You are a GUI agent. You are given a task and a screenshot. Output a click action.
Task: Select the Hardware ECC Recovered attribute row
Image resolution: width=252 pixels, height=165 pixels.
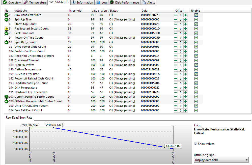pos(103,92)
